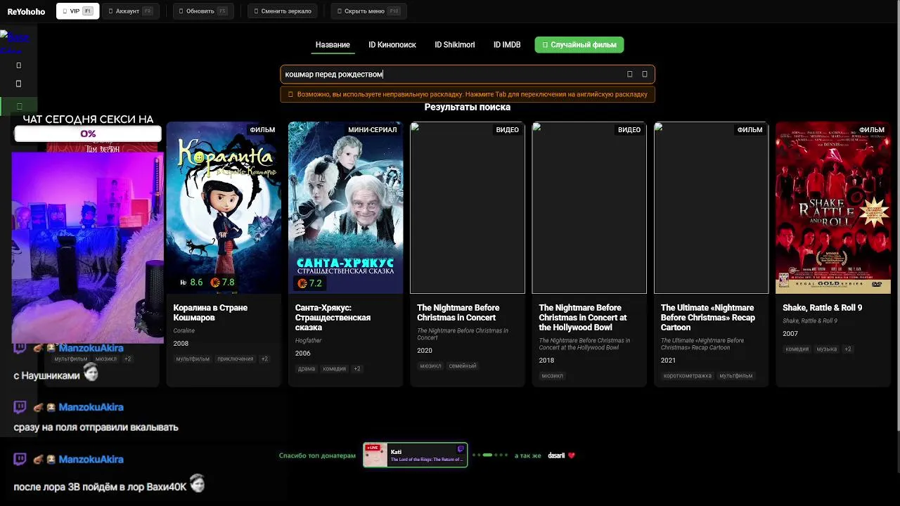Screen dimensions: 900x506
Task: Click the ВИДЕО badge on the Hollywood Bowl card
Action: [629, 130]
